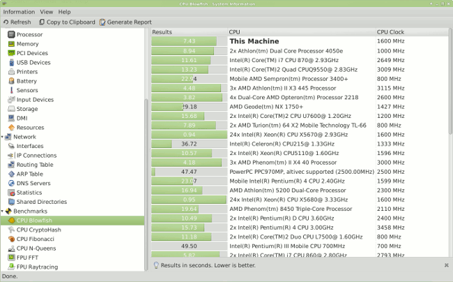The height and width of the screenshot is (282, 453).
Task: Click the Resources diamond icon
Action: [x=11, y=127]
